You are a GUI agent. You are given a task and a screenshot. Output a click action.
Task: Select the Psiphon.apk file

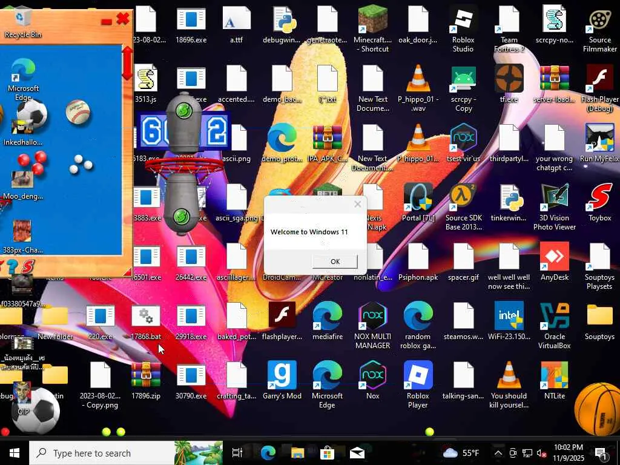click(418, 262)
